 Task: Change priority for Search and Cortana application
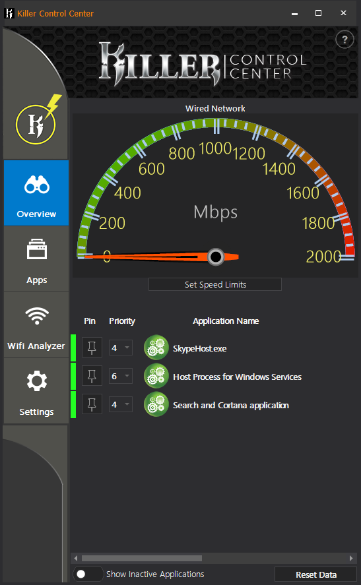(x=121, y=404)
